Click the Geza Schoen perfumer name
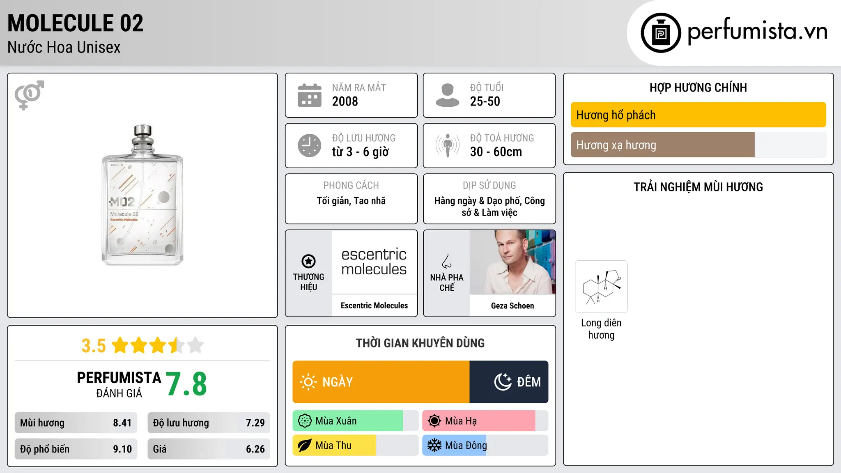Viewport: 841px width, 473px height. [x=512, y=306]
